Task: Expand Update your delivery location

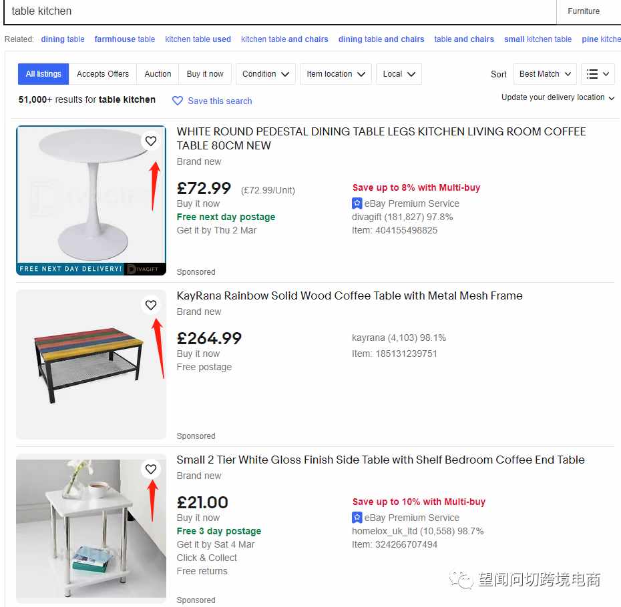Action: coord(558,97)
